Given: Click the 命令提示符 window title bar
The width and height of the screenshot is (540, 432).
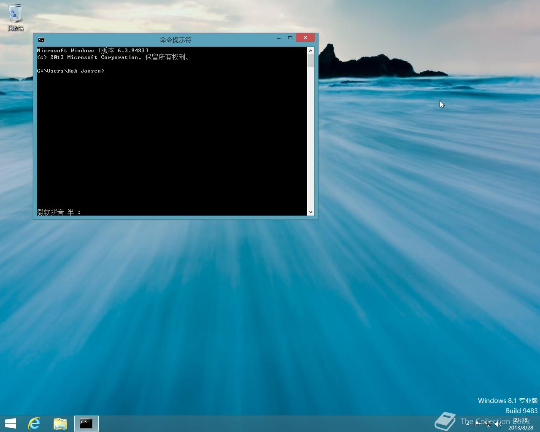Looking at the screenshot, I should (175, 40).
